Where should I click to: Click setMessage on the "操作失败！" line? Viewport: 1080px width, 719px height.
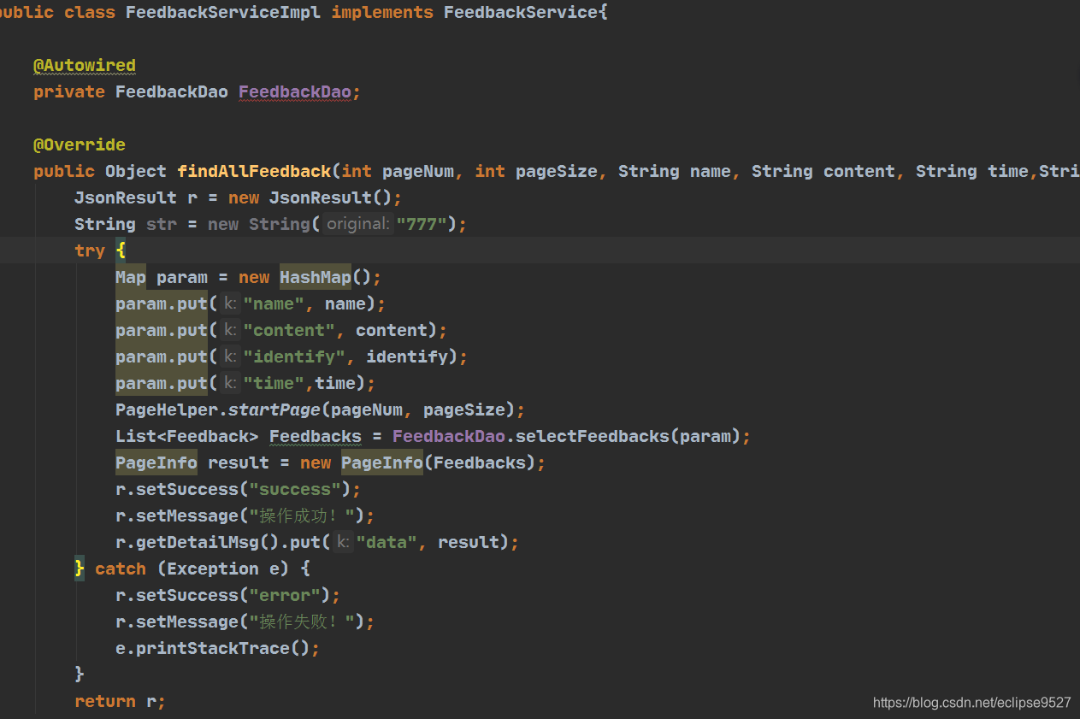(x=187, y=622)
